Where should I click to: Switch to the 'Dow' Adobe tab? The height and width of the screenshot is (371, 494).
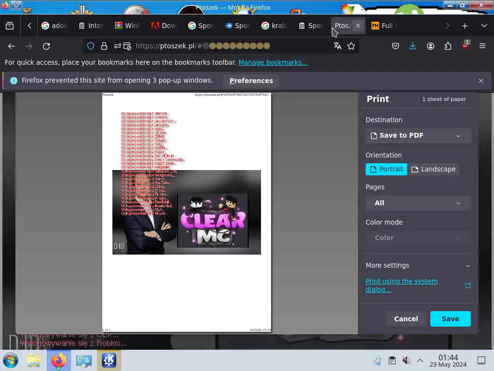click(165, 26)
